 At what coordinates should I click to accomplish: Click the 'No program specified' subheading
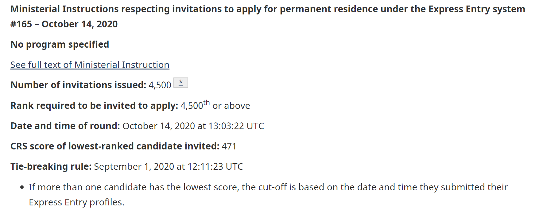coord(60,45)
